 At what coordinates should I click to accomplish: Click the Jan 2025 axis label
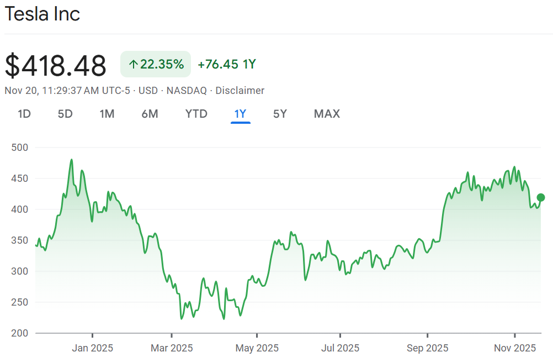(x=92, y=348)
